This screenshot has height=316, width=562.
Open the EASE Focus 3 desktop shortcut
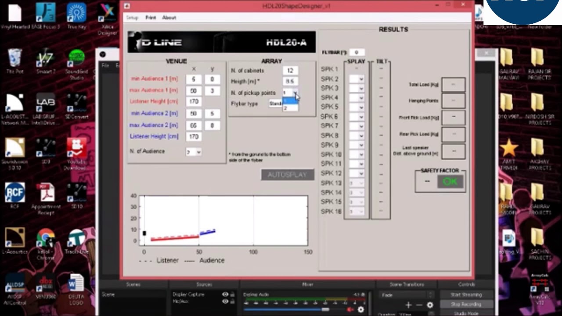(46, 16)
